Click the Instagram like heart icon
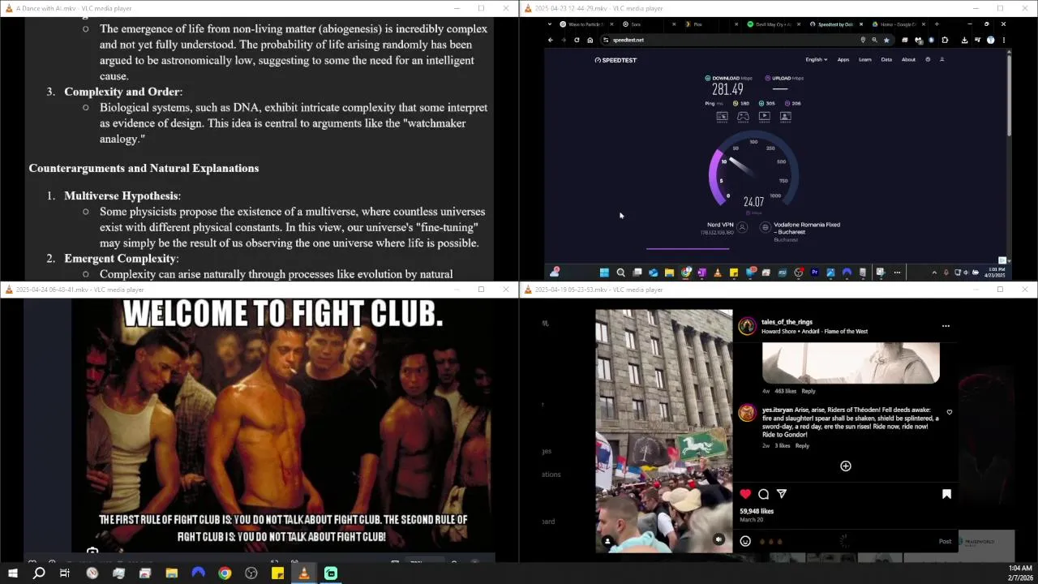The width and height of the screenshot is (1038, 584). (x=745, y=494)
